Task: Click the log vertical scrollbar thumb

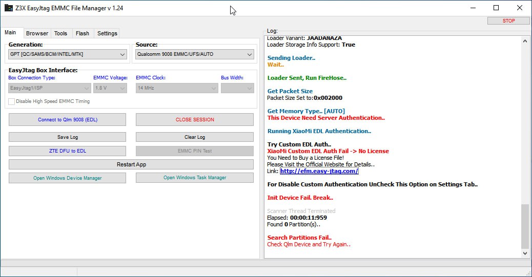Action: (x=525, y=226)
